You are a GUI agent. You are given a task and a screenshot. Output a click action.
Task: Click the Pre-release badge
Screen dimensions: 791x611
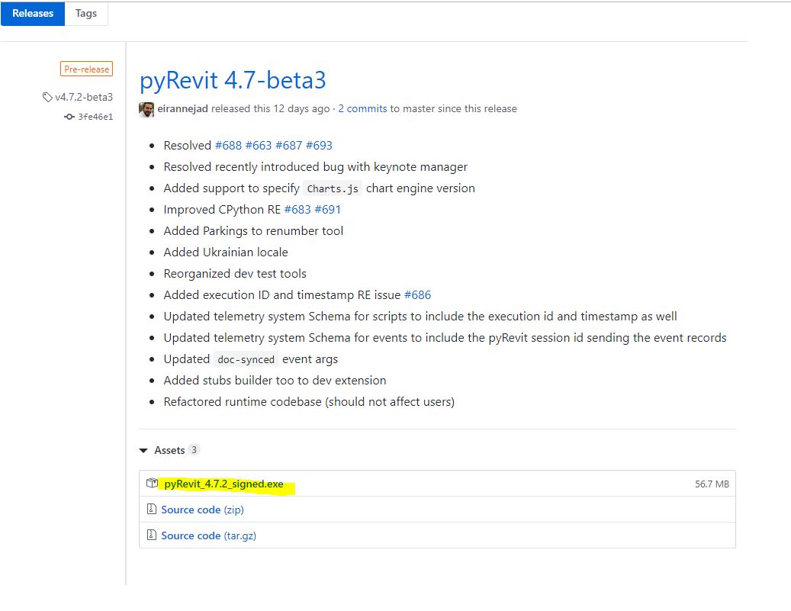[86, 69]
